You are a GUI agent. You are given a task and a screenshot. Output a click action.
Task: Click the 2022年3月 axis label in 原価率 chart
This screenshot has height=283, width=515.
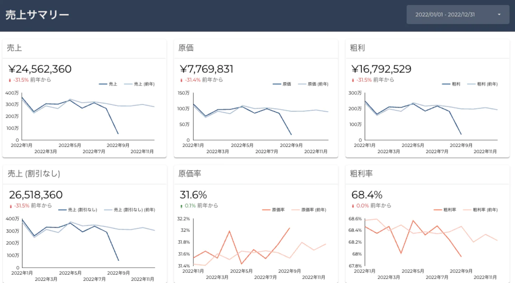pyautogui.click(x=217, y=277)
